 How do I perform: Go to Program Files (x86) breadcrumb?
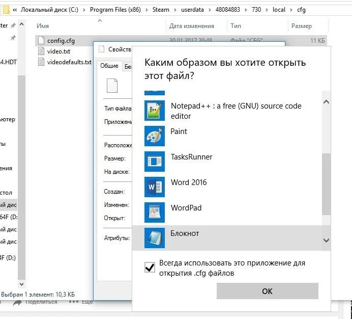click(115, 10)
